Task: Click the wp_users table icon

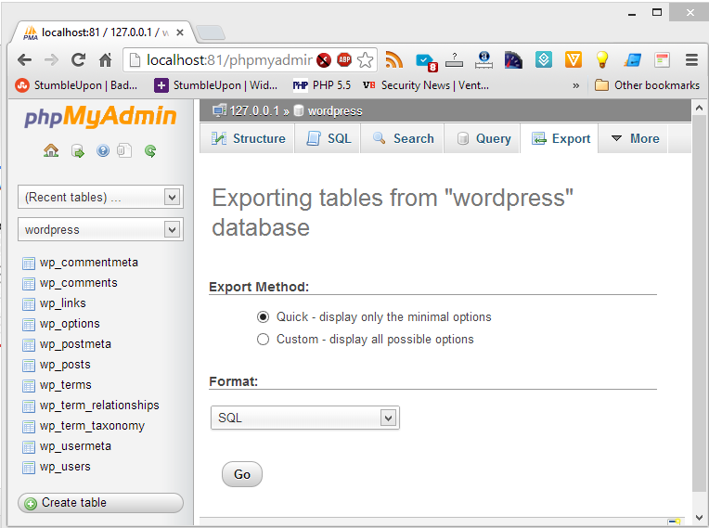Action: coord(29,467)
